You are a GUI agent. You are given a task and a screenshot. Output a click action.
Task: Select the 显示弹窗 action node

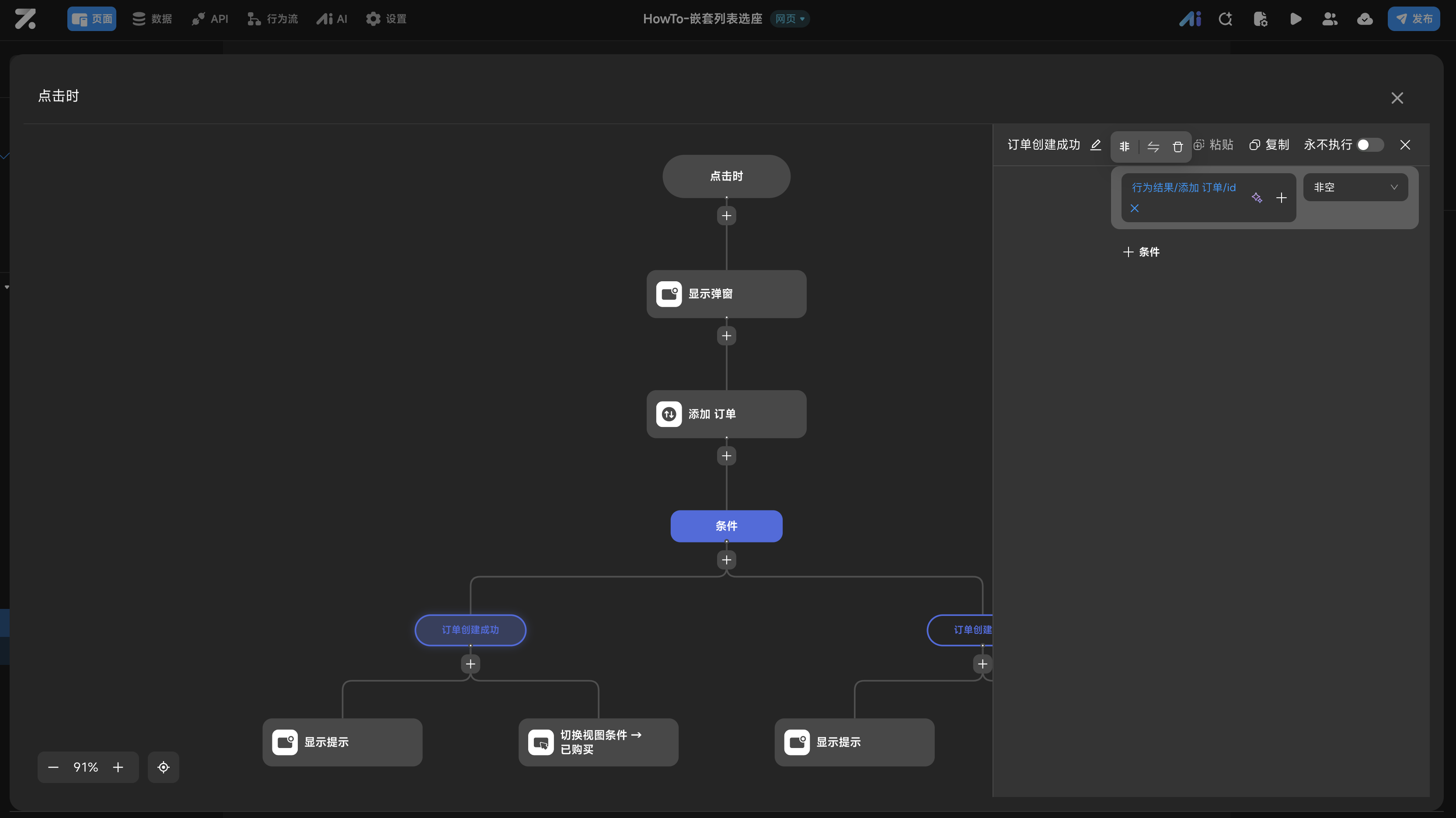[726, 294]
